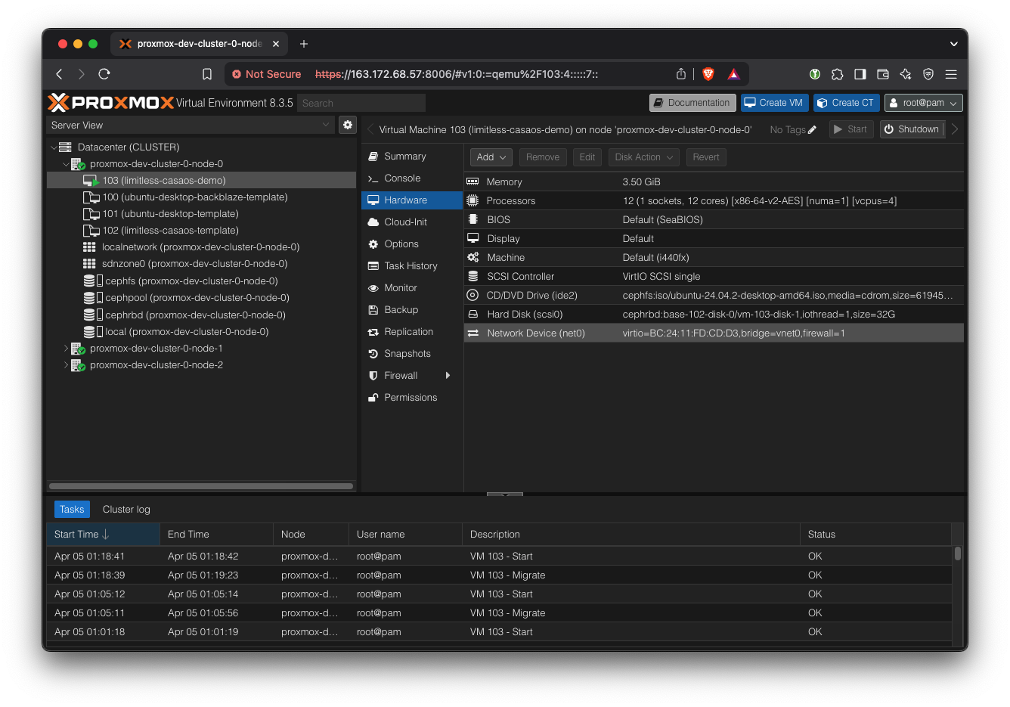This screenshot has height=707, width=1010.
Task: Expand the Firewall submenu arrow
Action: [x=448, y=376]
